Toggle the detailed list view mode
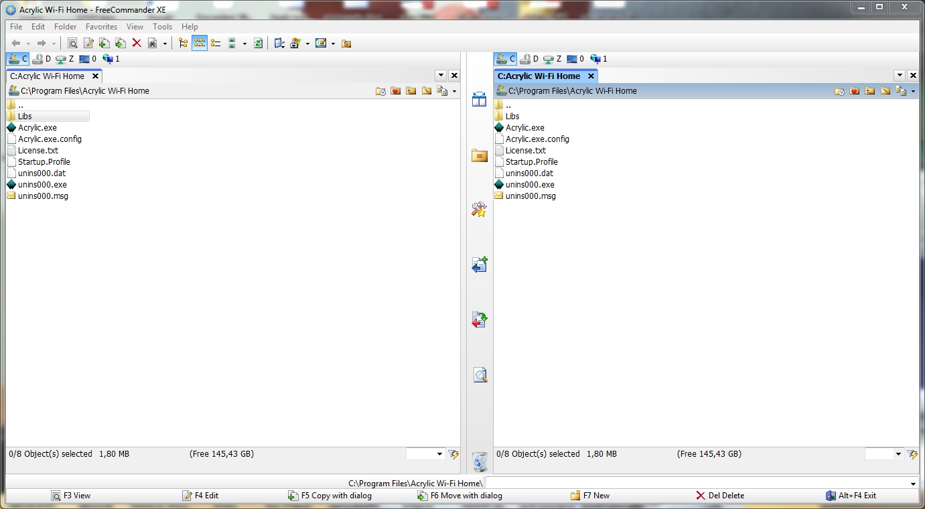Image resolution: width=925 pixels, height=509 pixels. coord(216,42)
